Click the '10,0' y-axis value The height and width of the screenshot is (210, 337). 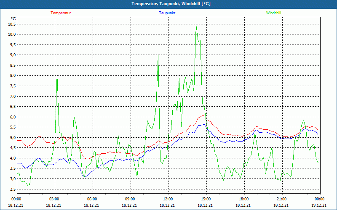click(12, 34)
